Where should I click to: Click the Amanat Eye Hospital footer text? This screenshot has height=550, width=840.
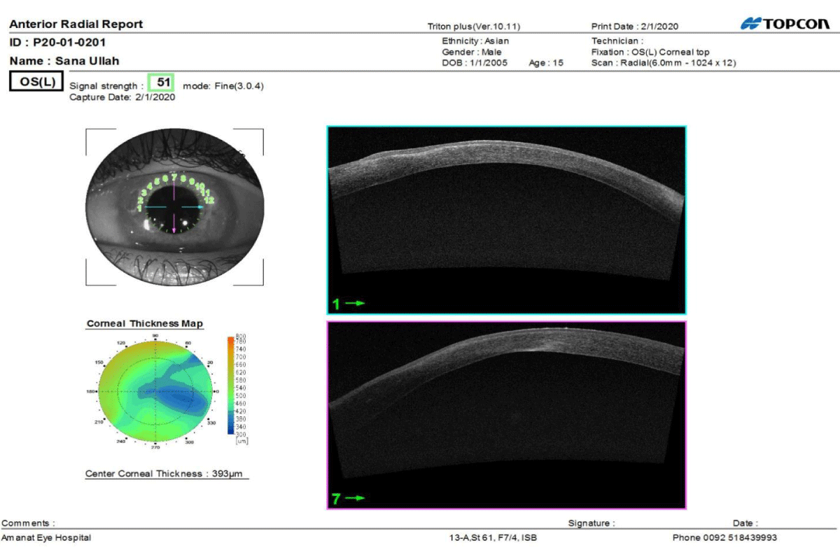[46, 537]
